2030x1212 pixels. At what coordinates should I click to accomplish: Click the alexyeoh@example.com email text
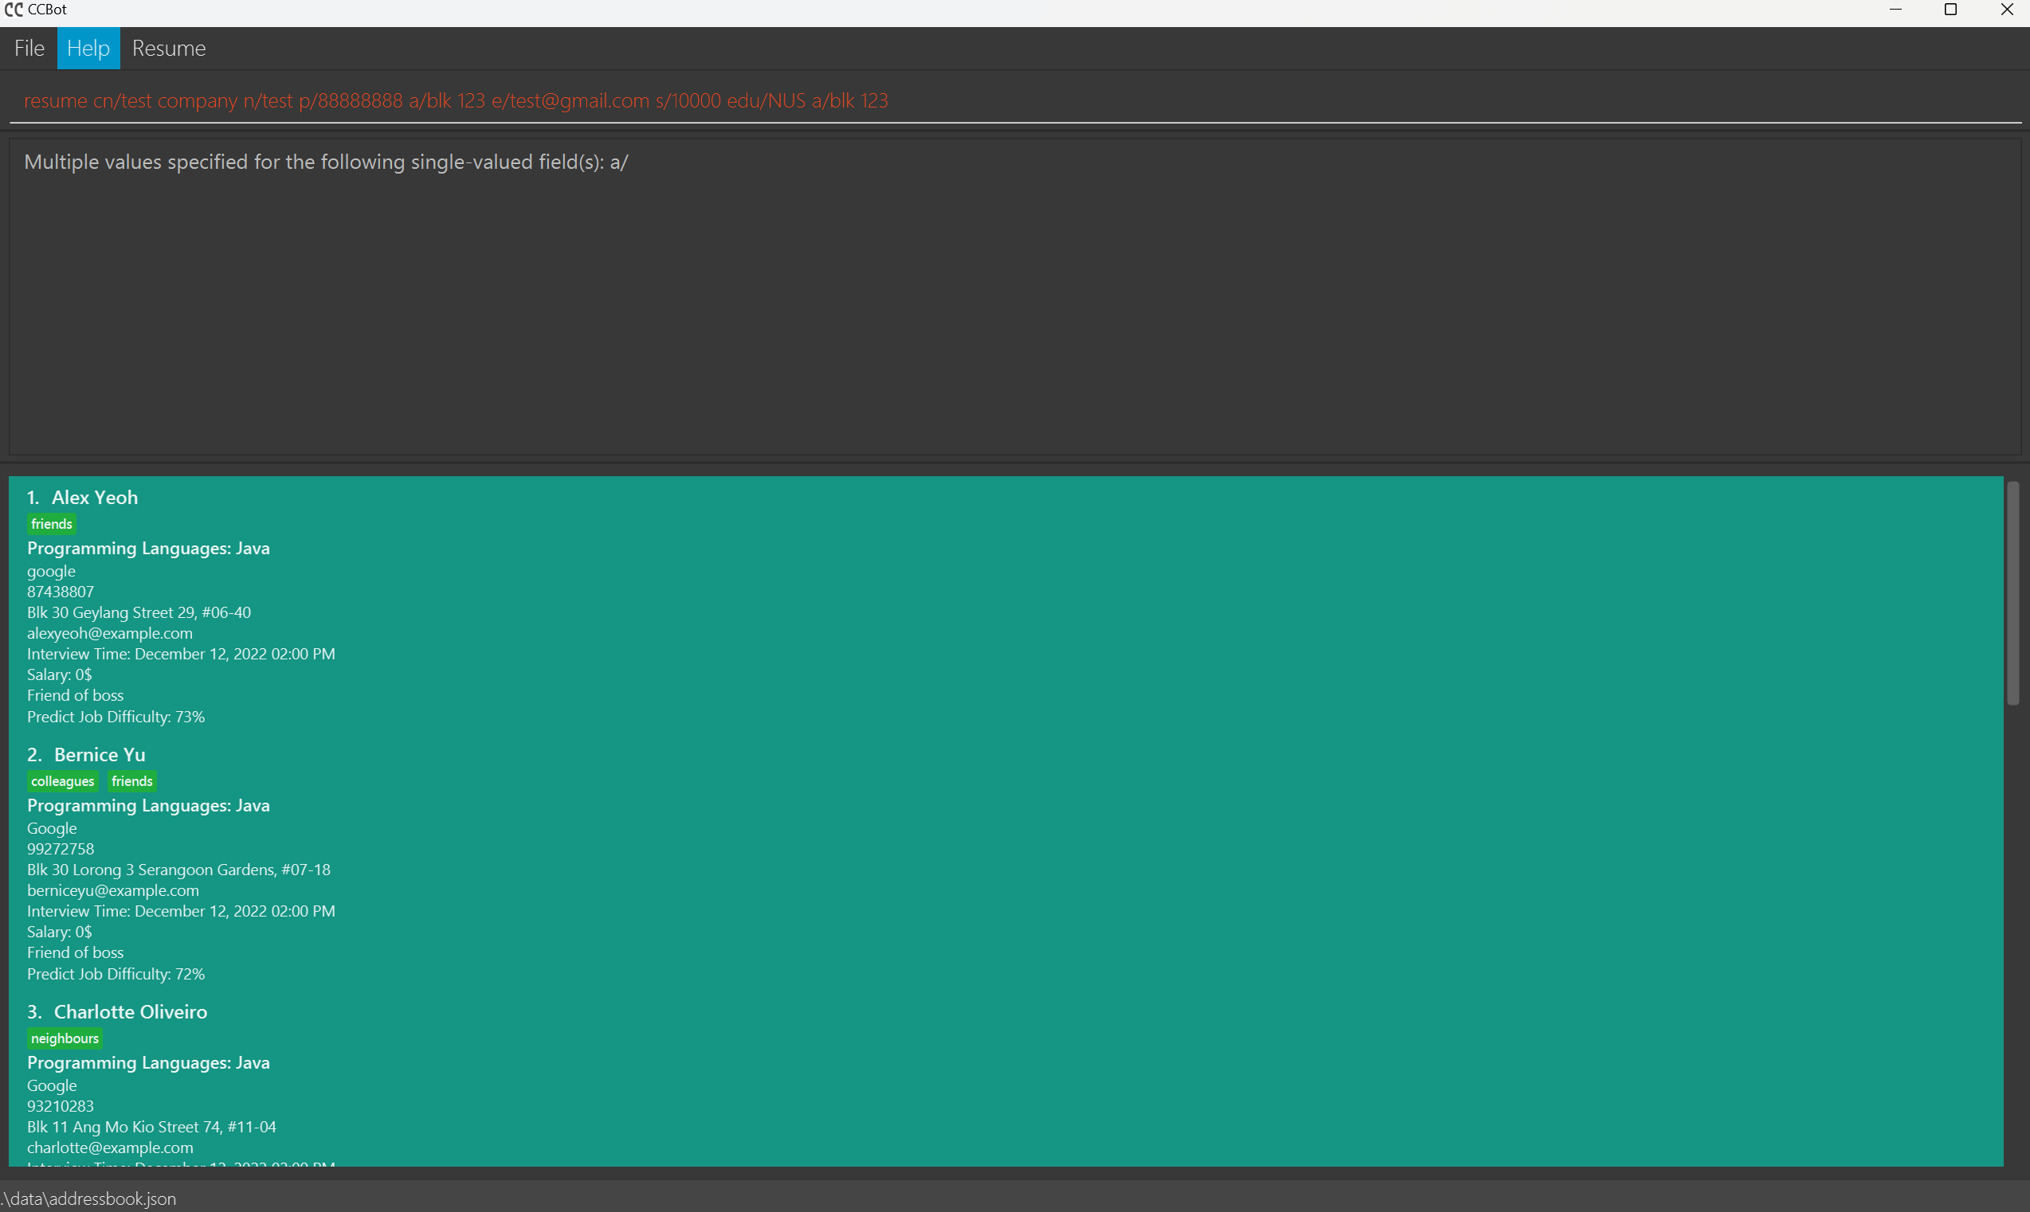pos(110,633)
